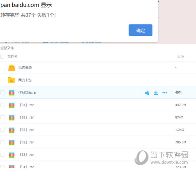Open the 已购资源 shopping bag icon
196x172 pixels.
point(12,68)
